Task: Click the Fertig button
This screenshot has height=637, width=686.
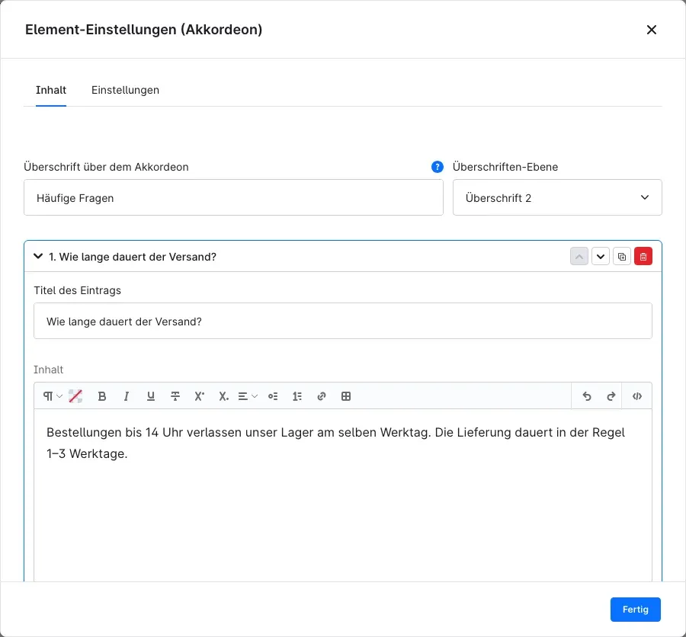Action: click(x=635, y=610)
